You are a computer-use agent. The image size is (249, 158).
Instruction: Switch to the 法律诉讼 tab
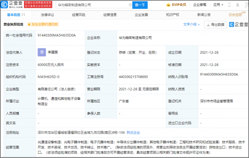[47, 15]
